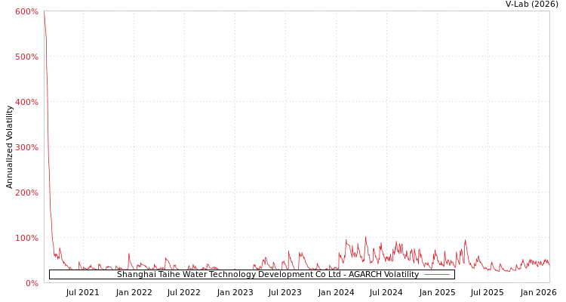
Task: Click the Annualized Volatility axis title
Action: click(x=9, y=147)
